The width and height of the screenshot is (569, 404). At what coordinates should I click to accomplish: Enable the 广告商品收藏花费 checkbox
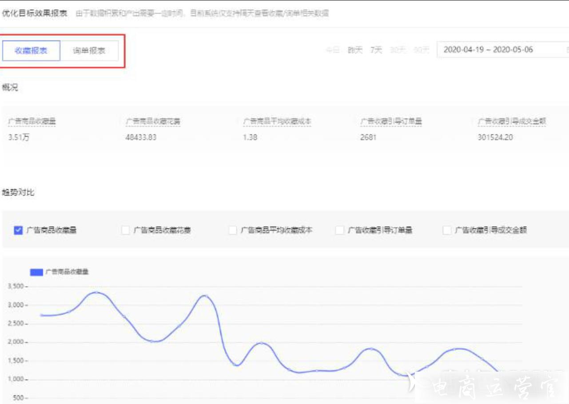(126, 230)
